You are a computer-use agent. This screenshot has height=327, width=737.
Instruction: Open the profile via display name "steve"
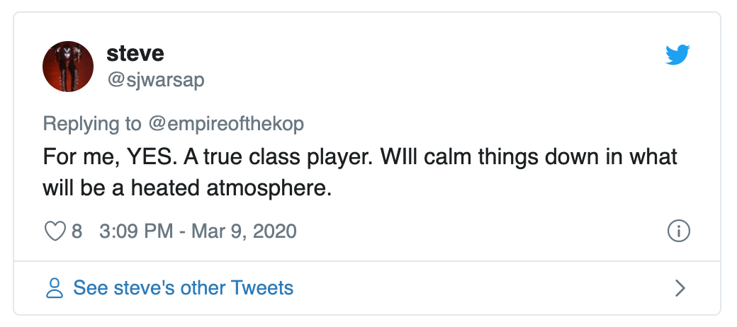pyautogui.click(x=135, y=53)
